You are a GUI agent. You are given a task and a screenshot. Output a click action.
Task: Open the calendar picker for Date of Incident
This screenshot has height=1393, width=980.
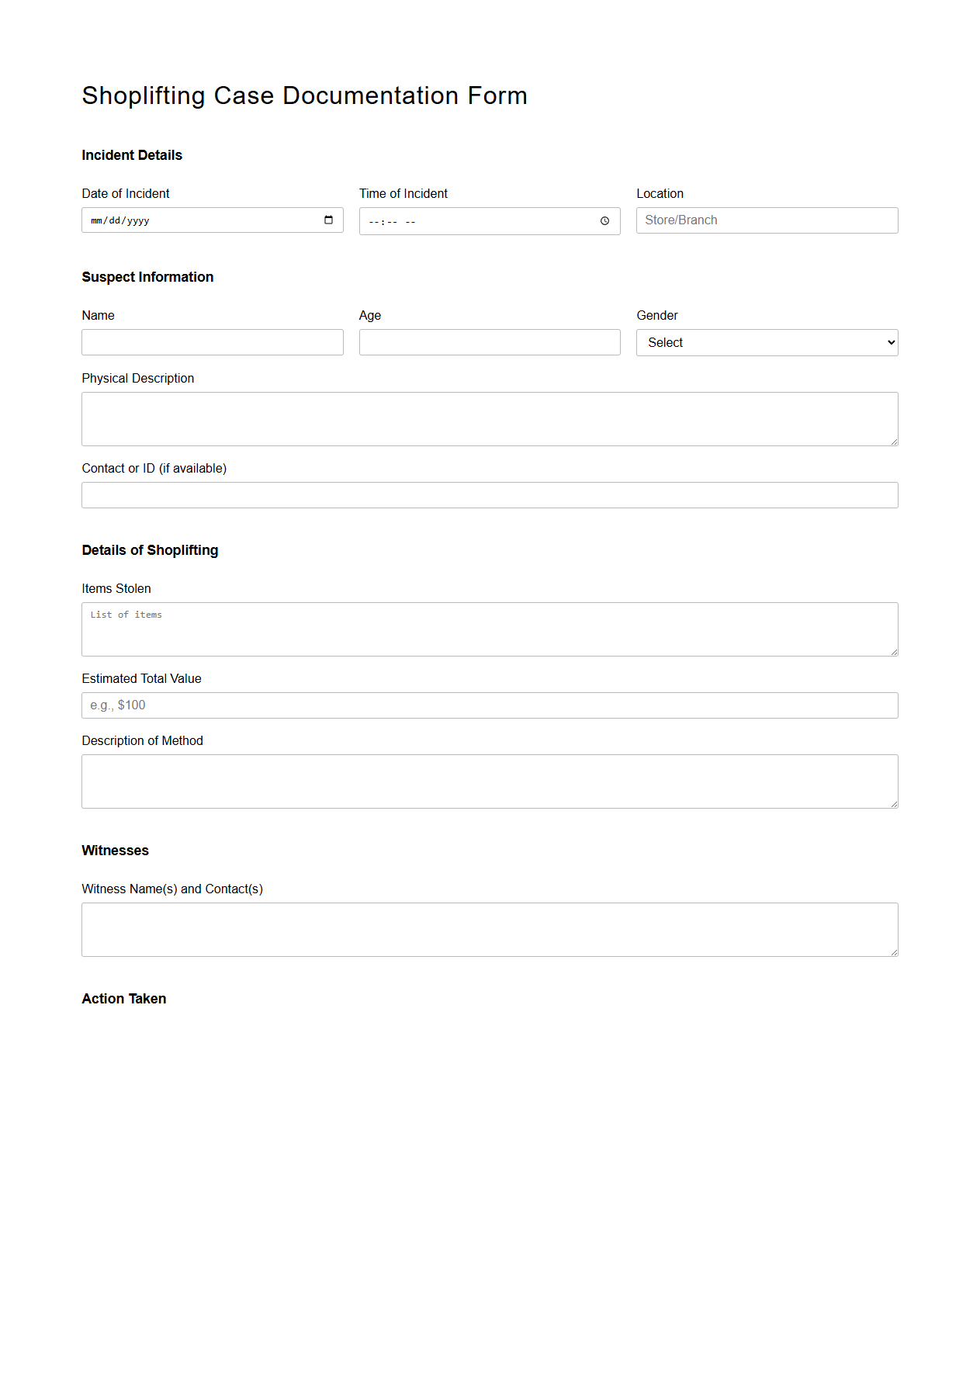tap(329, 220)
